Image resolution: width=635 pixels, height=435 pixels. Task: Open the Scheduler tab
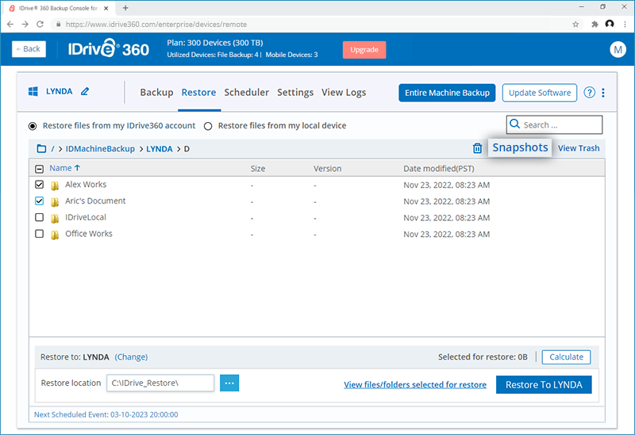click(x=246, y=93)
